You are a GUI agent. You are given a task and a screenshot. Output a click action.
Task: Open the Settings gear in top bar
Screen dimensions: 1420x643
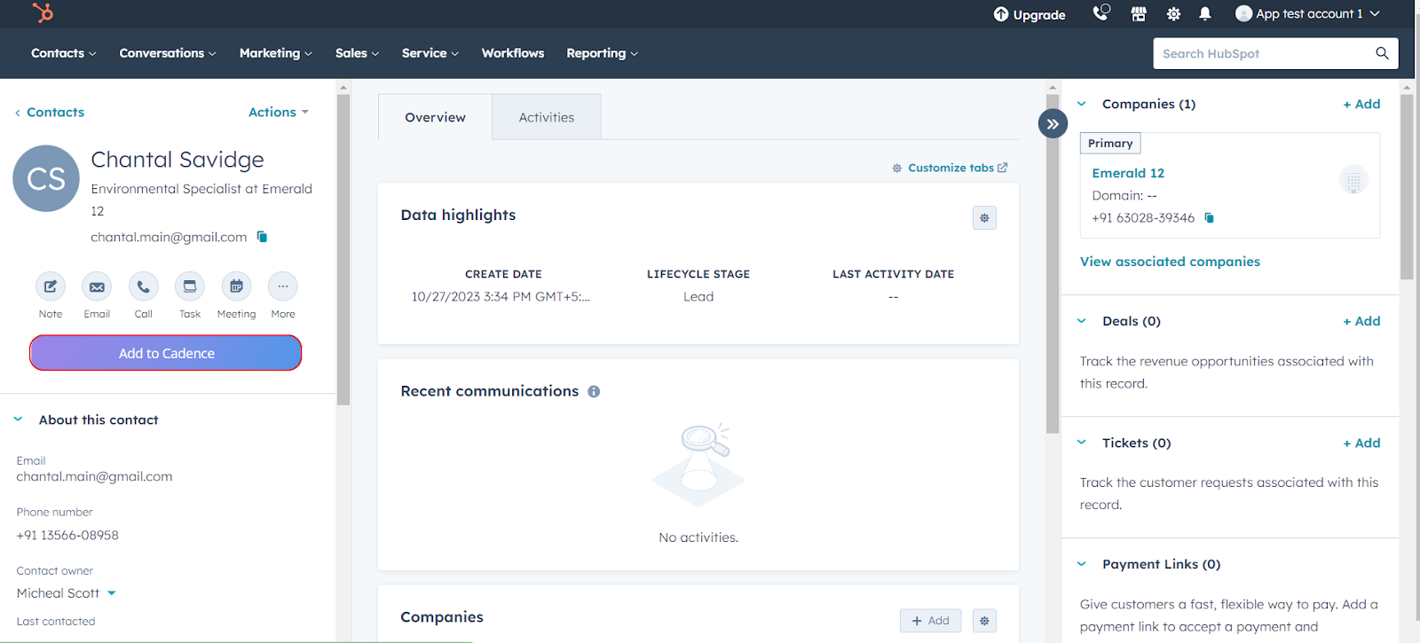tap(1173, 14)
